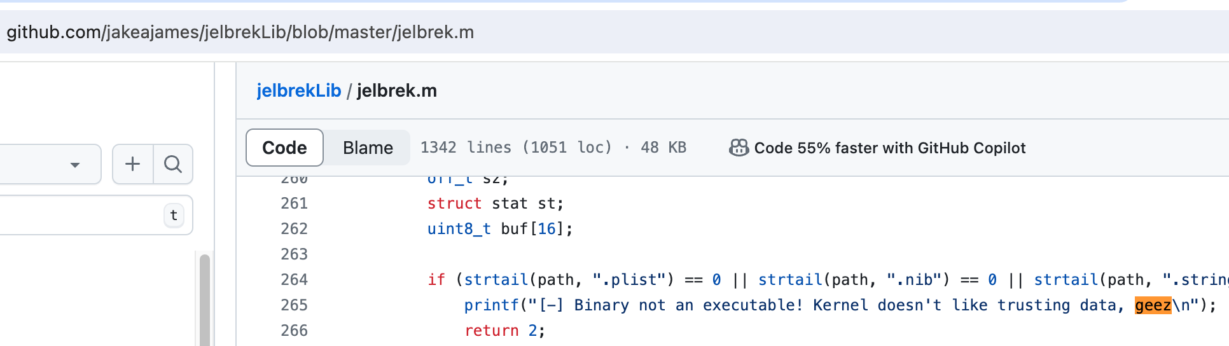Click the plus icon to add a file
1229x346 pixels.
132,164
